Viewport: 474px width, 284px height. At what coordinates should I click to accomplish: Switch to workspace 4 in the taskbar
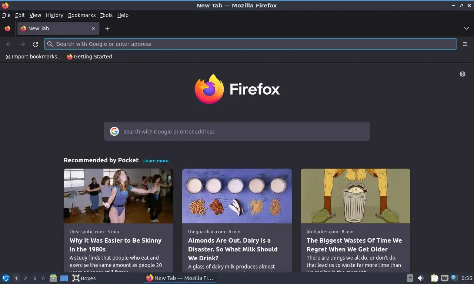[43, 278]
